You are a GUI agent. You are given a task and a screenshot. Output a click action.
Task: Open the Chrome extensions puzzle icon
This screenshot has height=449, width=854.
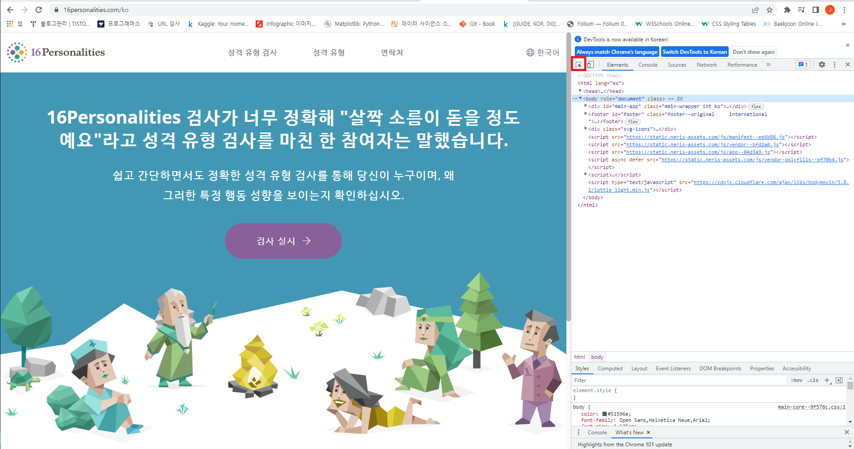[x=787, y=10]
